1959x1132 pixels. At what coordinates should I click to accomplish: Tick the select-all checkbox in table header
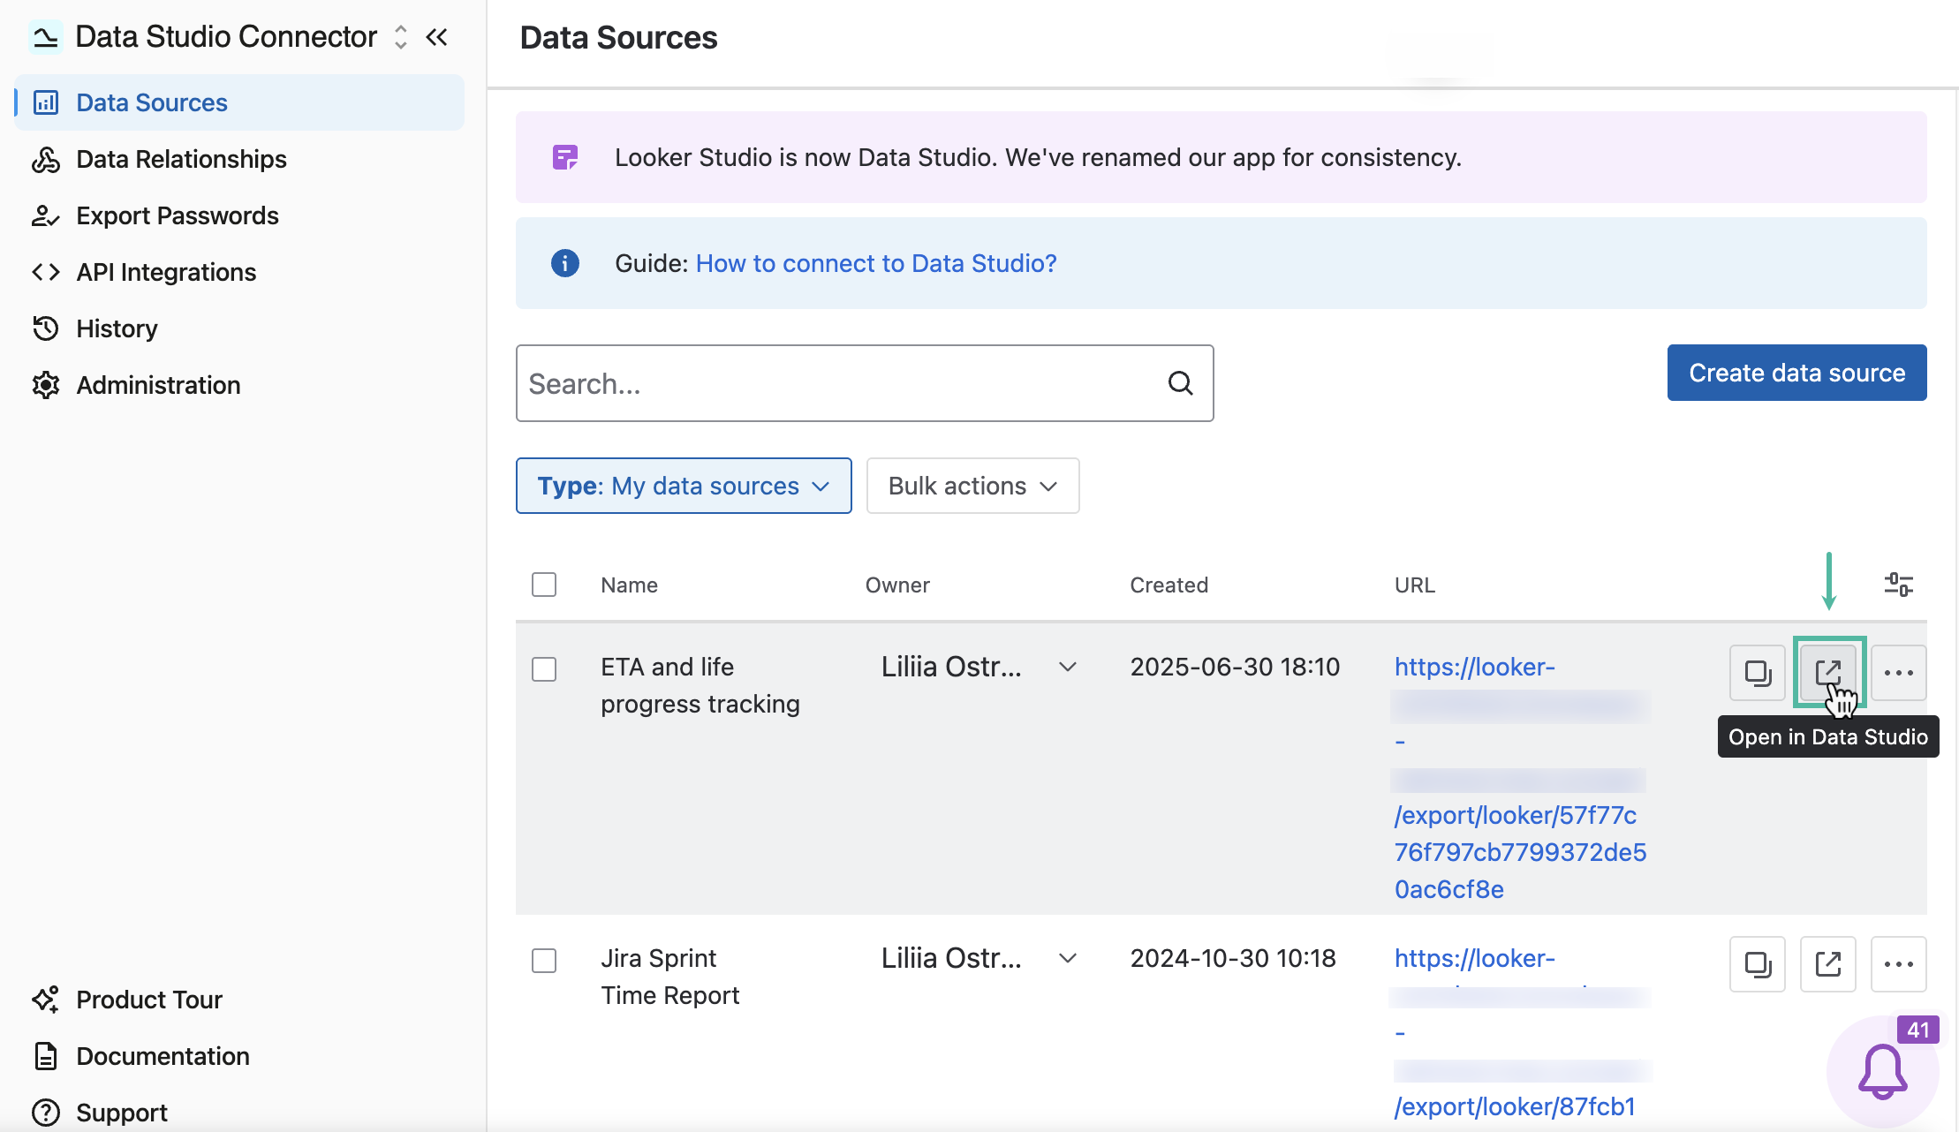point(544,585)
